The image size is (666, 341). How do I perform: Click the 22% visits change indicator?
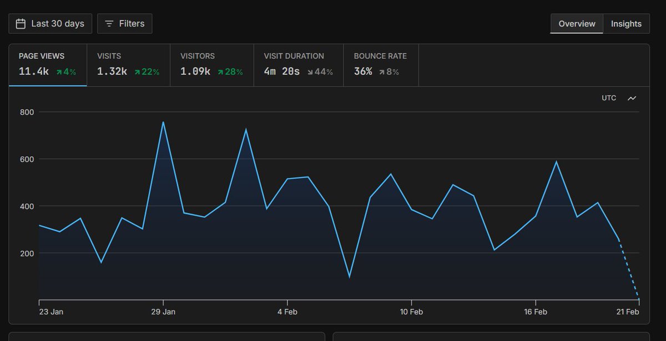pyautogui.click(x=147, y=72)
